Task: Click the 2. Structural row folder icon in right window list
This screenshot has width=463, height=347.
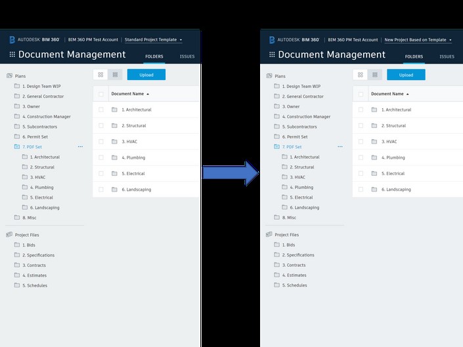Action: [374, 125]
